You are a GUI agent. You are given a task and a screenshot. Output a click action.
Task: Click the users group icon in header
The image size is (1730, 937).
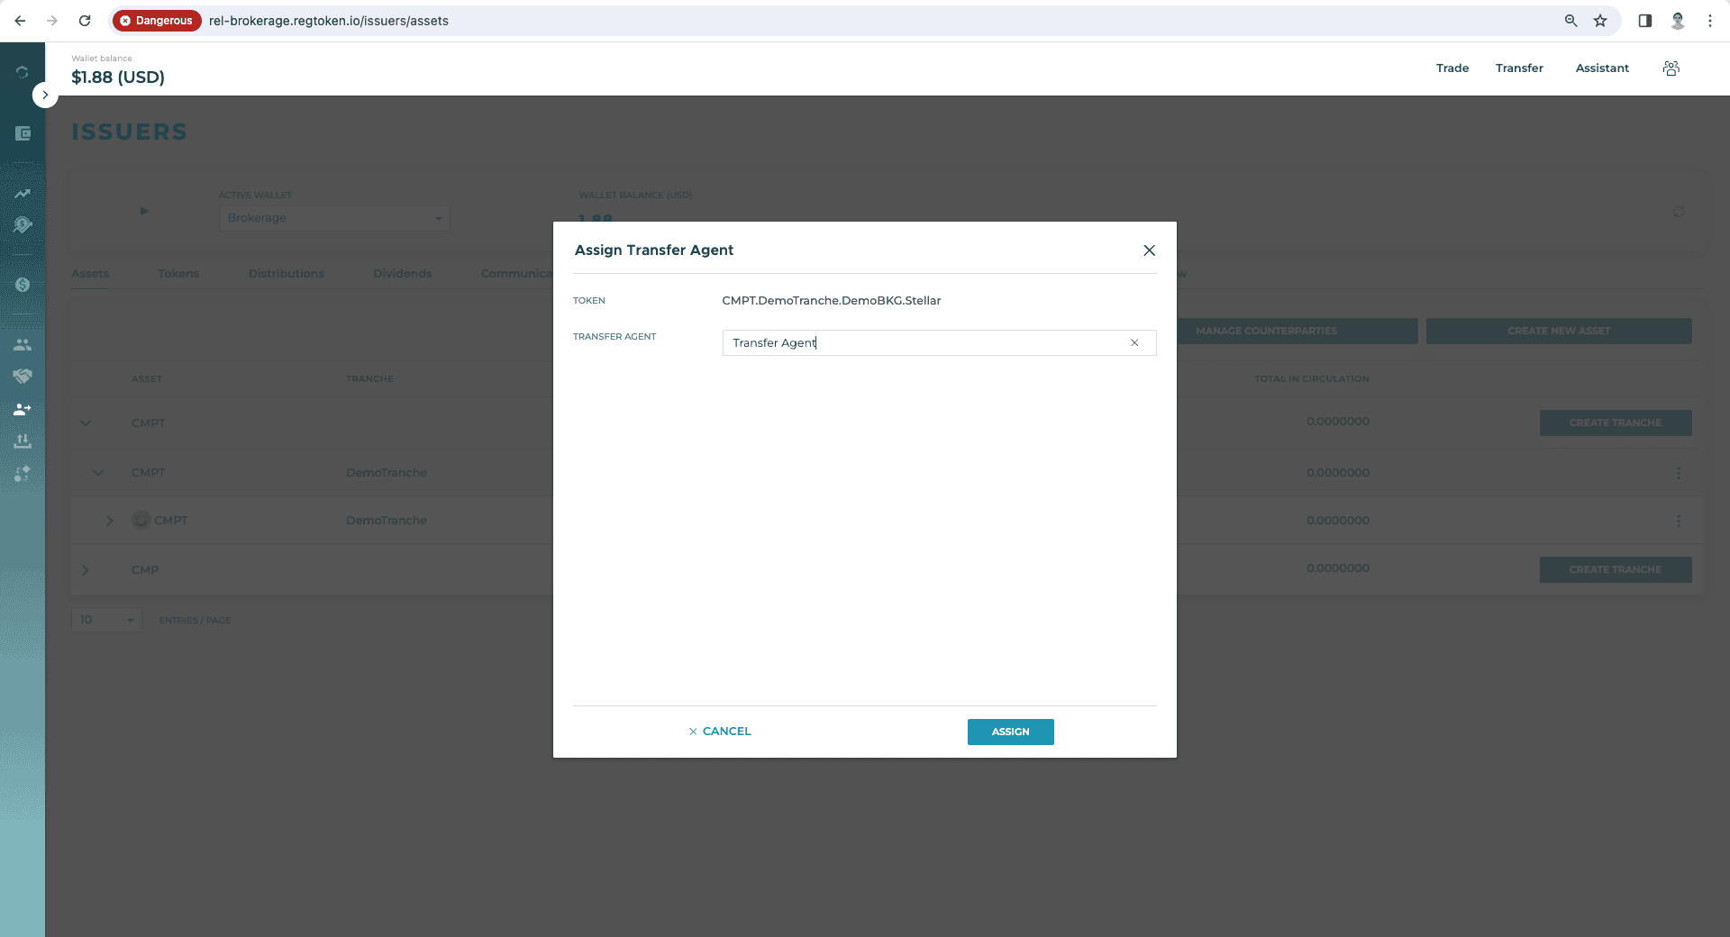click(x=1671, y=68)
